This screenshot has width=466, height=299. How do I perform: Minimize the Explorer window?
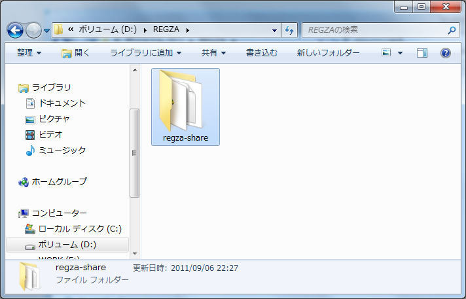pos(404,7)
